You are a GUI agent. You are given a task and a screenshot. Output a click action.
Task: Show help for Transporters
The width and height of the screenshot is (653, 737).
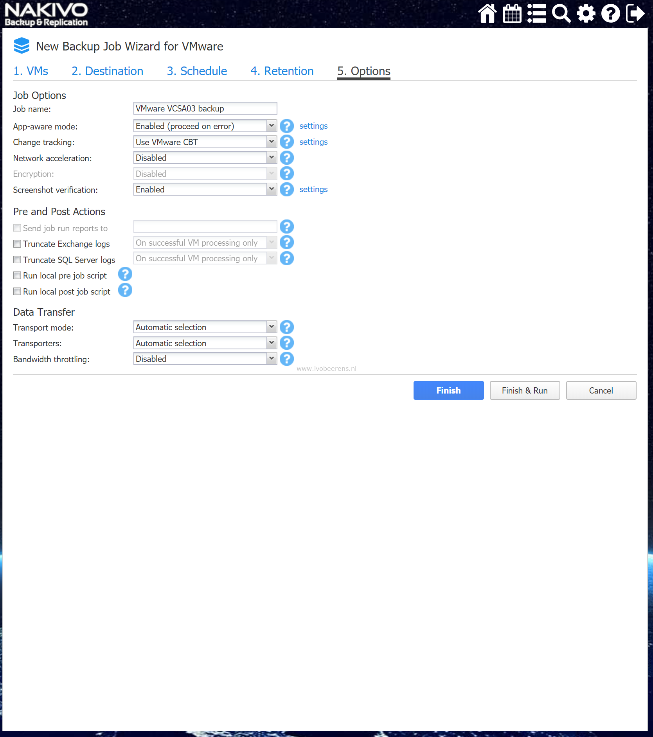[287, 343]
